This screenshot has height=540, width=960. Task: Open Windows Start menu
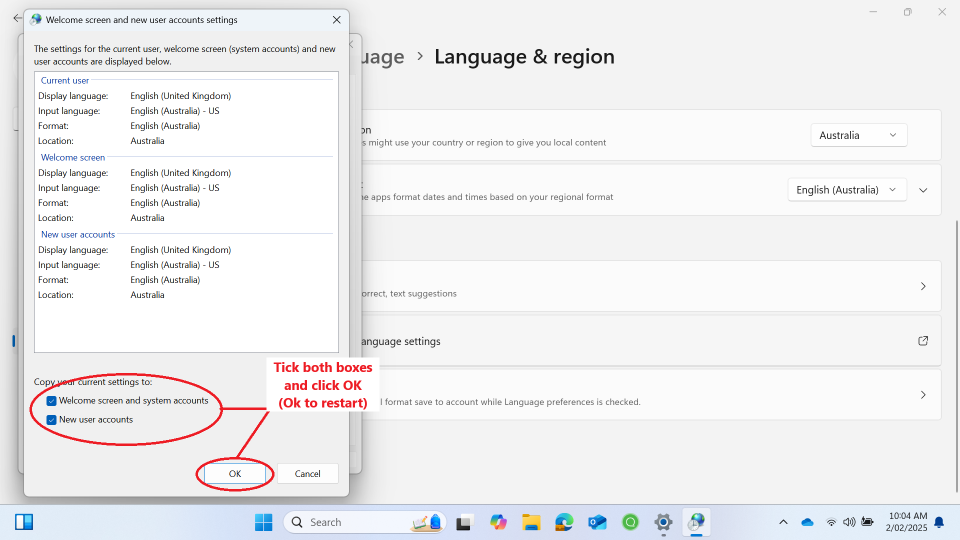(x=263, y=522)
